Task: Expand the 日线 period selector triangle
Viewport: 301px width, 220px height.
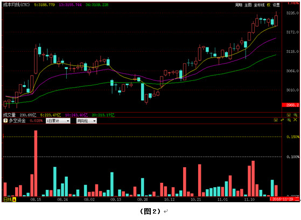Action: (14, 200)
